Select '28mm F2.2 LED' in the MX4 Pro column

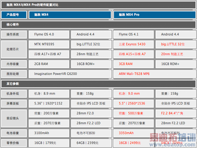tap(176, 123)
